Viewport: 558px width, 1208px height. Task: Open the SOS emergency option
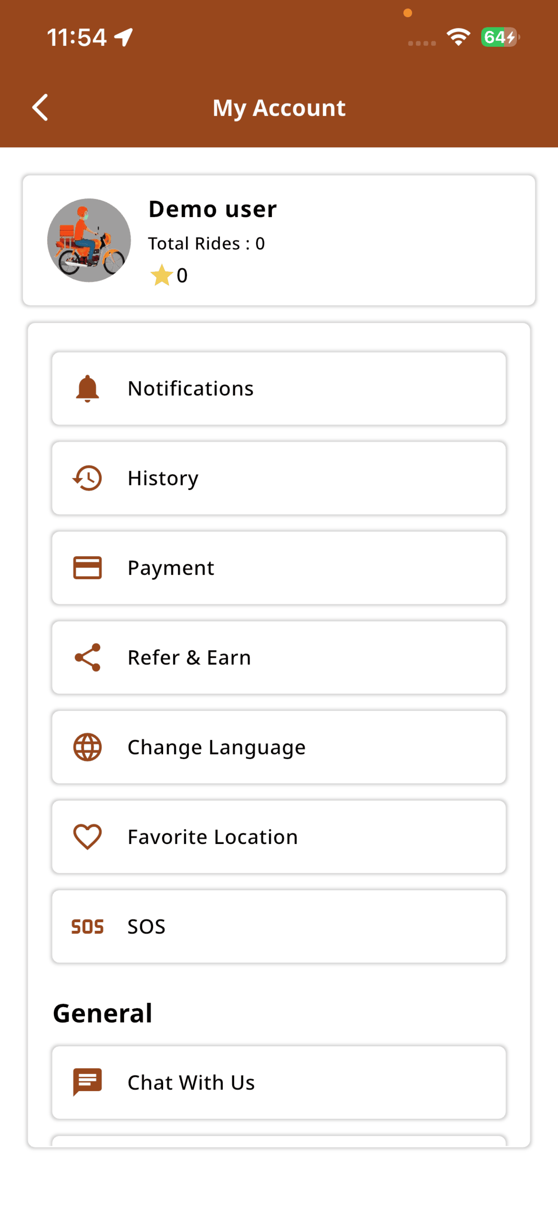pos(279,927)
